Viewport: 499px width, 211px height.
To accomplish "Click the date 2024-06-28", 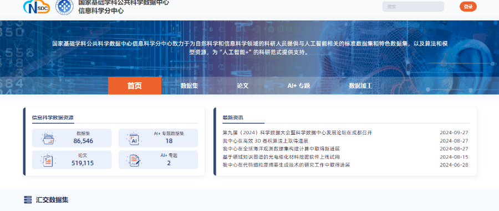I will (x=454, y=165).
